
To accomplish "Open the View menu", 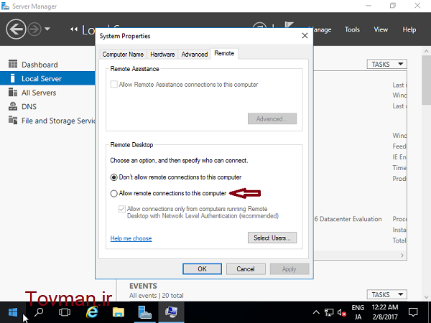I will point(381,29).
